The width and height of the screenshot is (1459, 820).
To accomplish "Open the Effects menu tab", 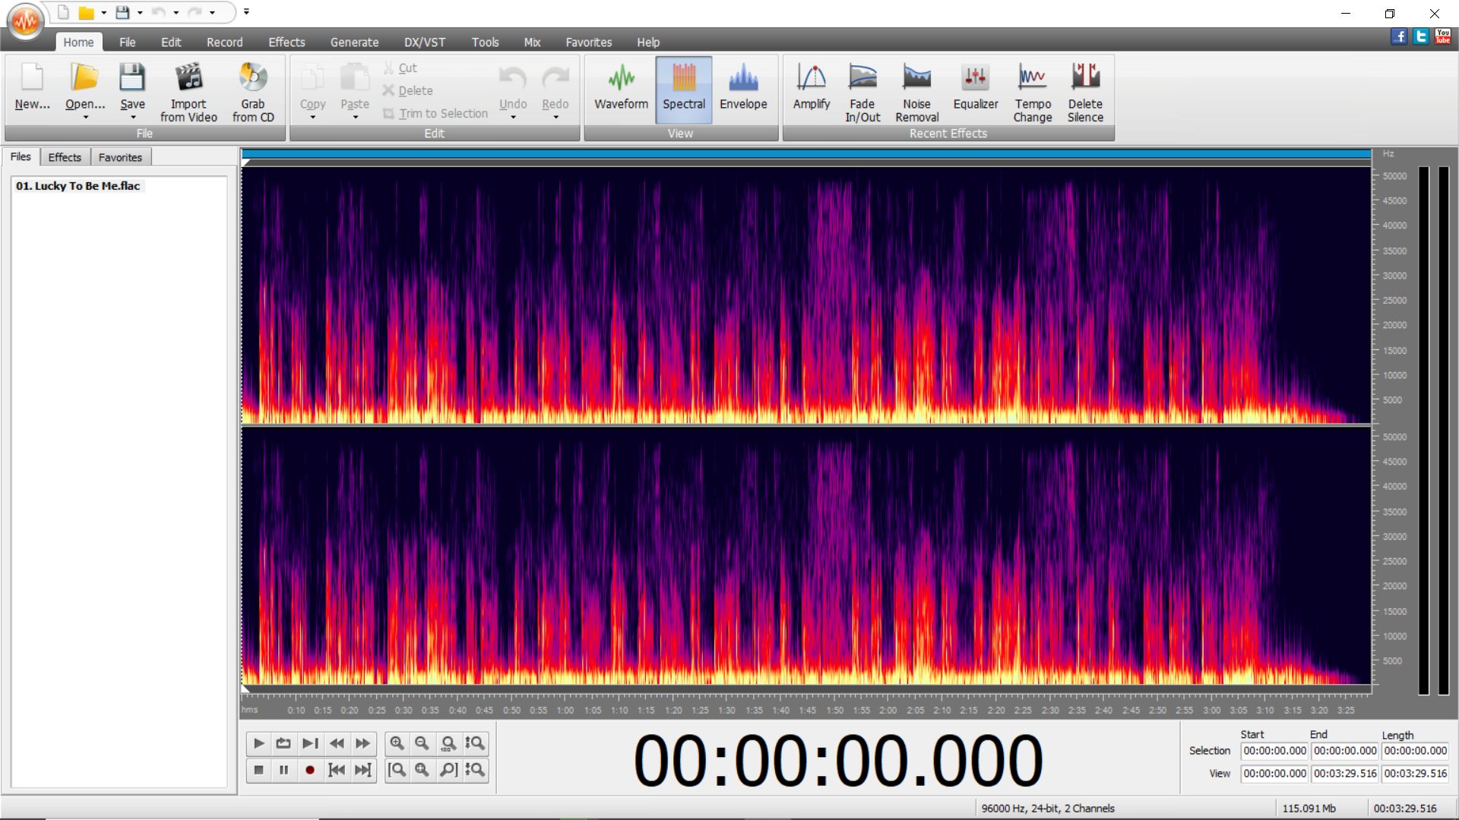I will tap(286, 43).
